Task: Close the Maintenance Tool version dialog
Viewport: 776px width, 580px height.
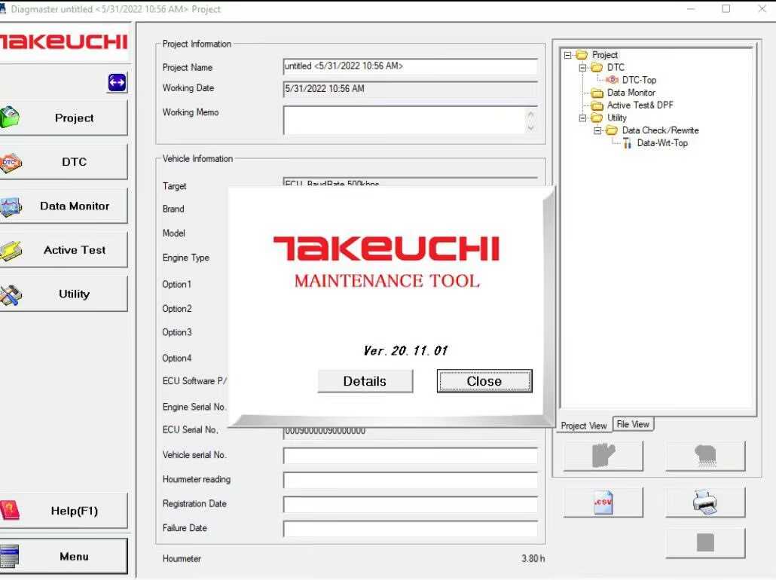Action: pyautogui.click(x=484, y=381)
